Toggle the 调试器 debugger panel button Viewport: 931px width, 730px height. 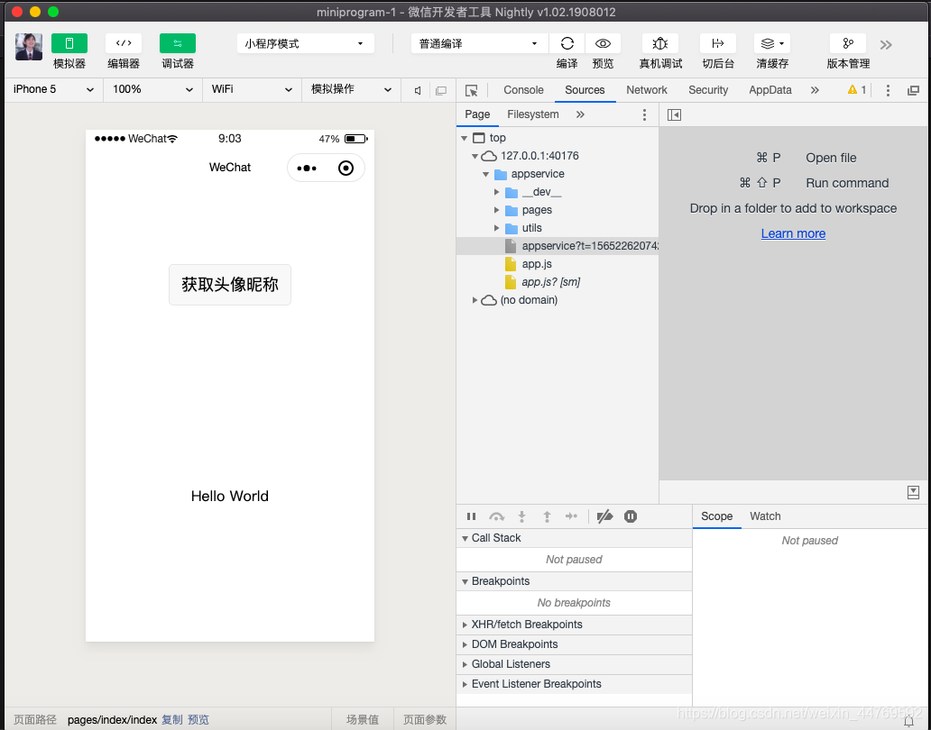click(178, 43)
